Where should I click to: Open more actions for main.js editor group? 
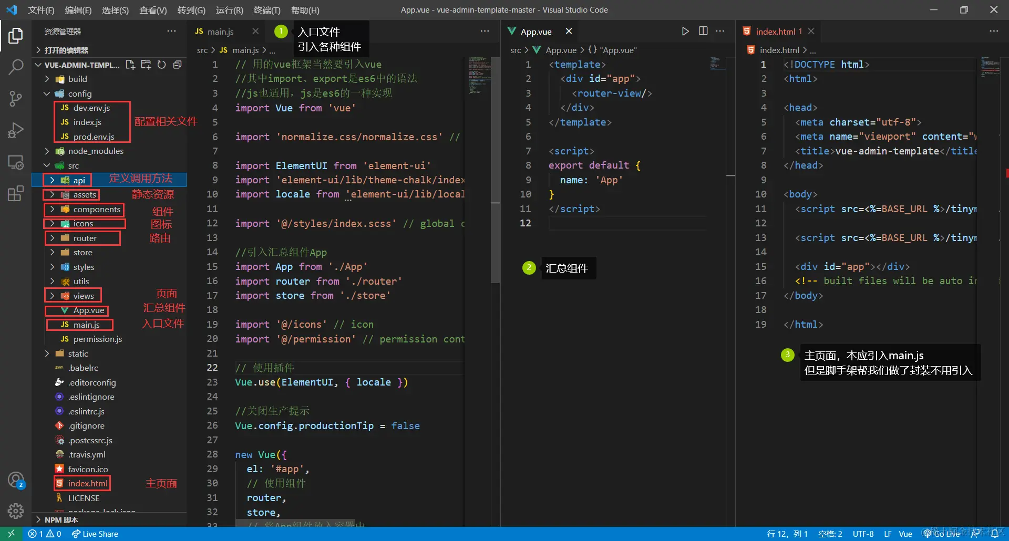coord(485,32)
